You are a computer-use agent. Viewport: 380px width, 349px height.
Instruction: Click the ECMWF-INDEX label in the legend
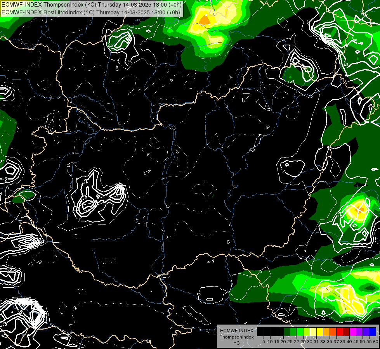tap(236, 331)
